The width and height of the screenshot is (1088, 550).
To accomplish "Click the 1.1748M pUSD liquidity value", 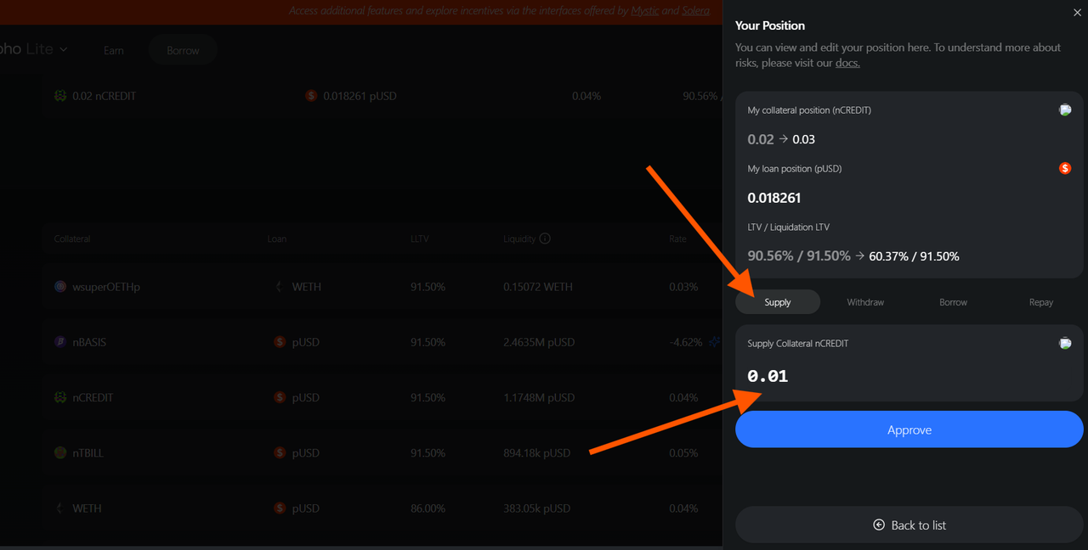I will pyautogui.click(x=539, y=397).
